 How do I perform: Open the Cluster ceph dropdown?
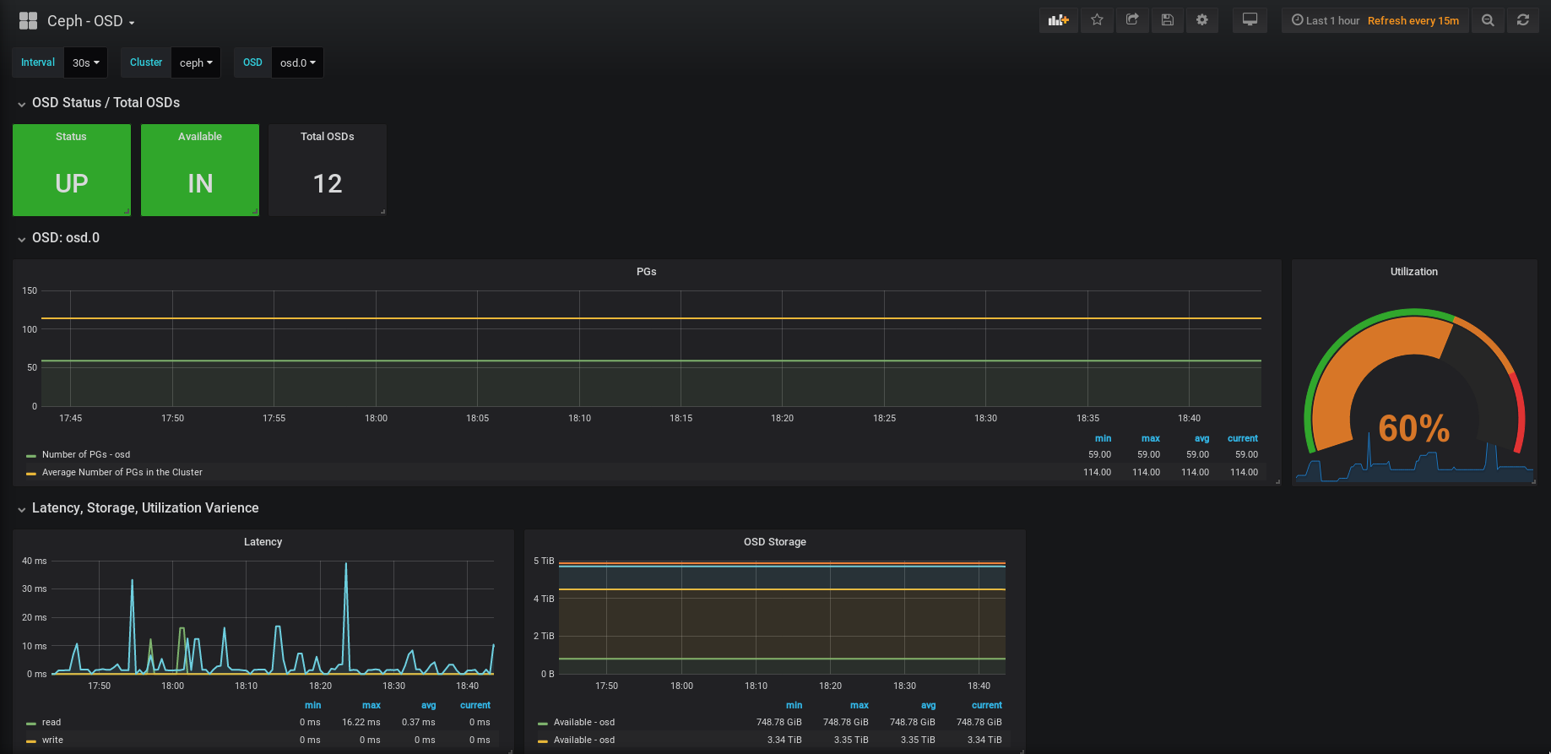[196, 62]
